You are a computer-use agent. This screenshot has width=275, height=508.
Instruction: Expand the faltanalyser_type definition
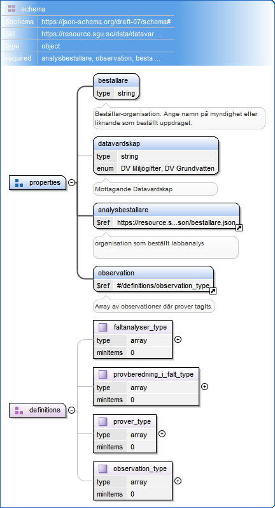[178, 339]
